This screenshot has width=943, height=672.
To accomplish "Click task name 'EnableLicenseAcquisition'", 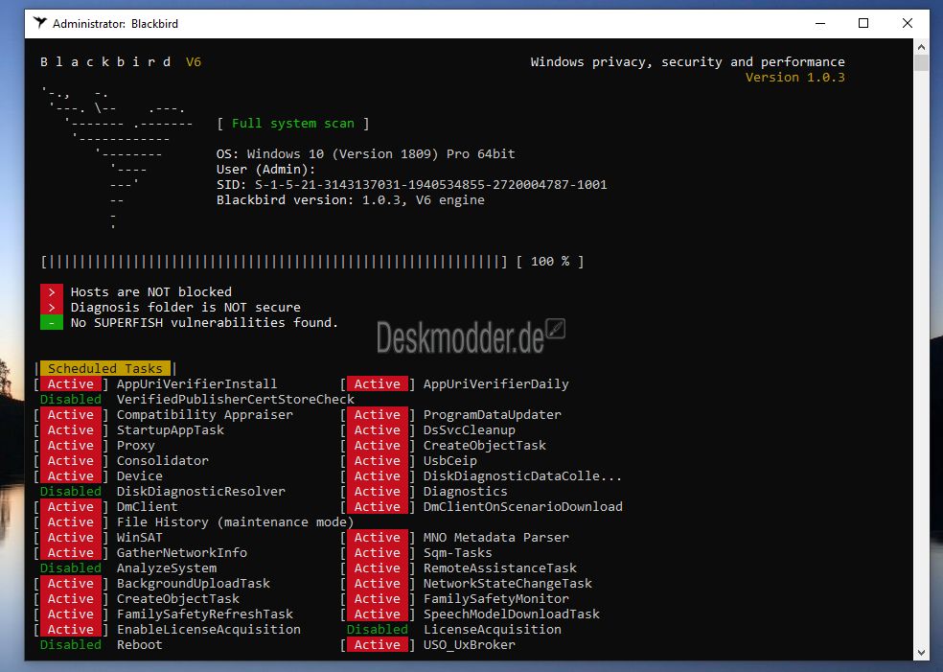I will [x=209, y=629].
